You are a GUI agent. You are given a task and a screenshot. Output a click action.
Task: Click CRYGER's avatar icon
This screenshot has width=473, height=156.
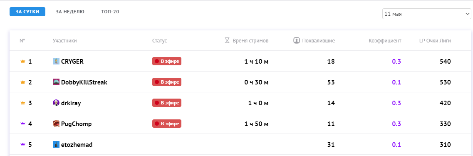(56, 61)
